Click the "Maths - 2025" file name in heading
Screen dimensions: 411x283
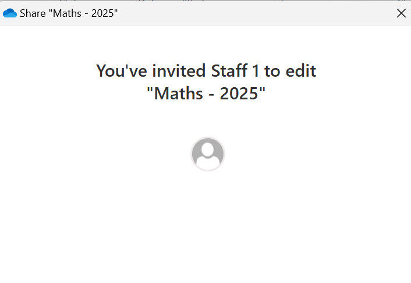(x=206, y=93)
